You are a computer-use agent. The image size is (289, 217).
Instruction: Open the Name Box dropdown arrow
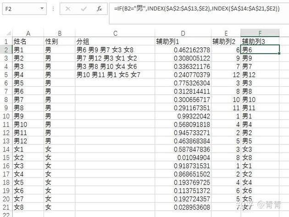[42, 8]
